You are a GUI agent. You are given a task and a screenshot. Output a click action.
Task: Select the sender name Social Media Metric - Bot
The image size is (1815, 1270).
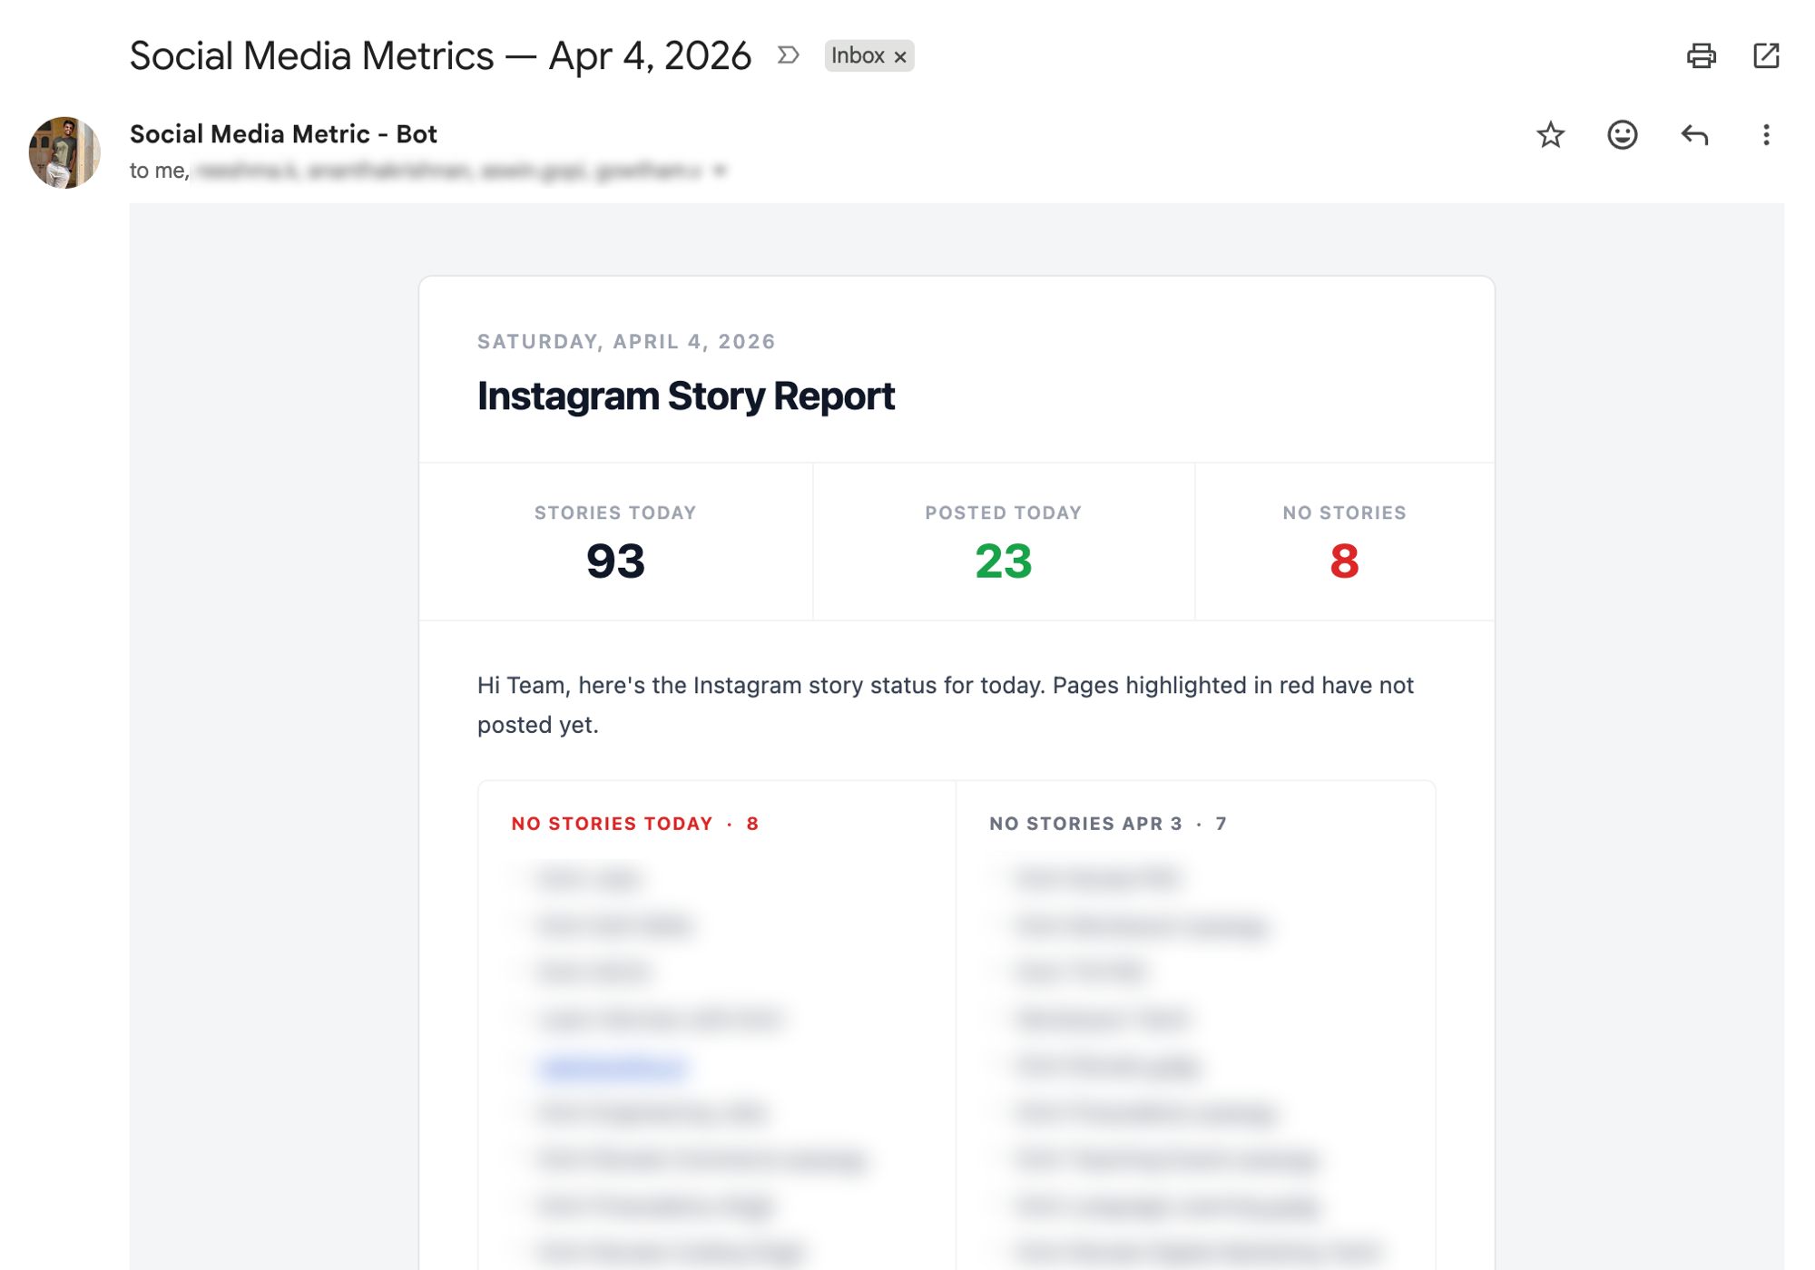pos(282,133)
